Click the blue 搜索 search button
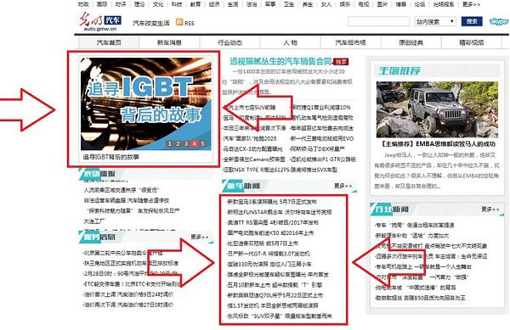The image size is (510, 330). [x=472, y=21]
